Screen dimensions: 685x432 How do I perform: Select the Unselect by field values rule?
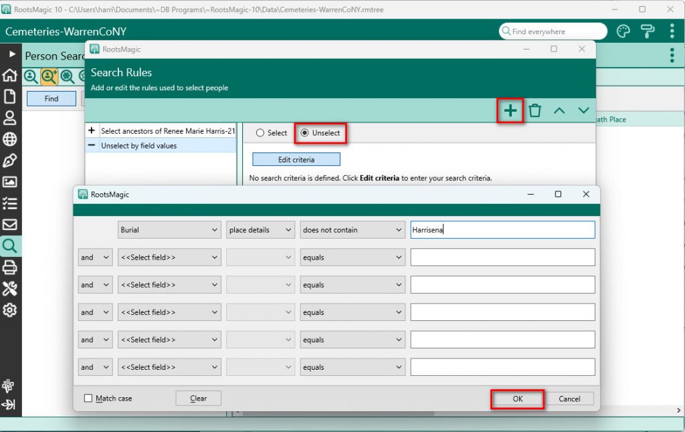pos(161,146)
